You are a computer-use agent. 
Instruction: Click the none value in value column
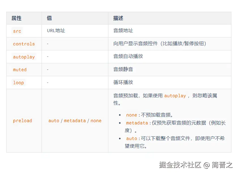(96, 121)
